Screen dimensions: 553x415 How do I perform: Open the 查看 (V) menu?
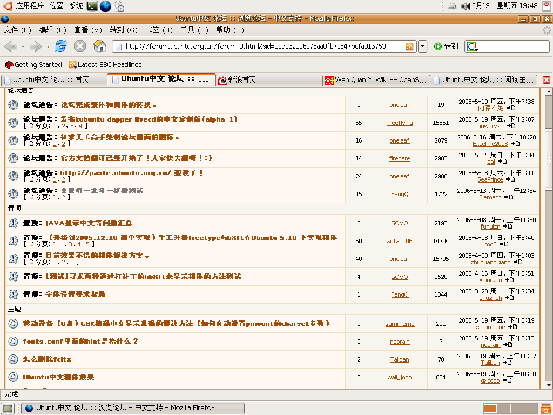tap(88, 30)
